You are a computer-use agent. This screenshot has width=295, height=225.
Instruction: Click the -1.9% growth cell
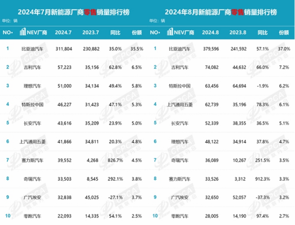coord(262,86)
